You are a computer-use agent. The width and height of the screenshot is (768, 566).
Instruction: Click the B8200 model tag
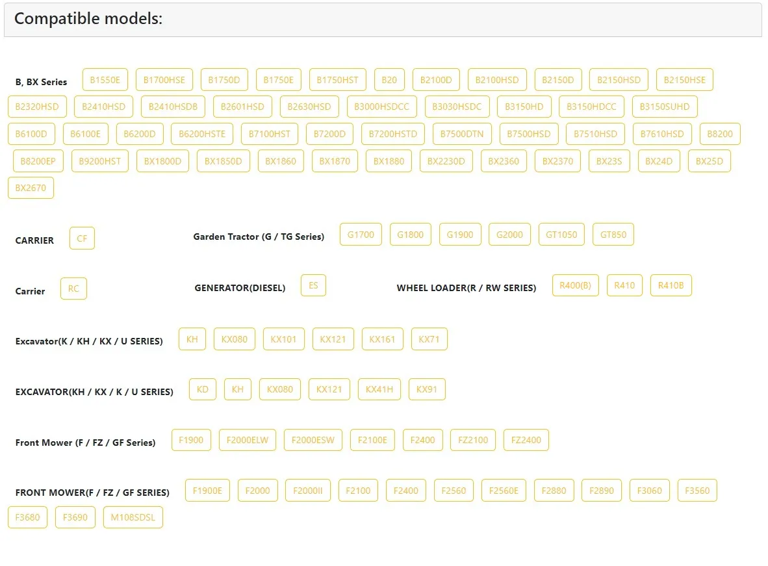click(x=720, y=134)
